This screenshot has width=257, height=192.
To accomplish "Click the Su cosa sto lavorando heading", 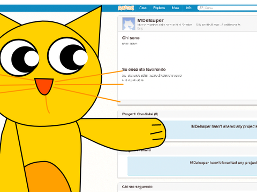I will point(144,69).
